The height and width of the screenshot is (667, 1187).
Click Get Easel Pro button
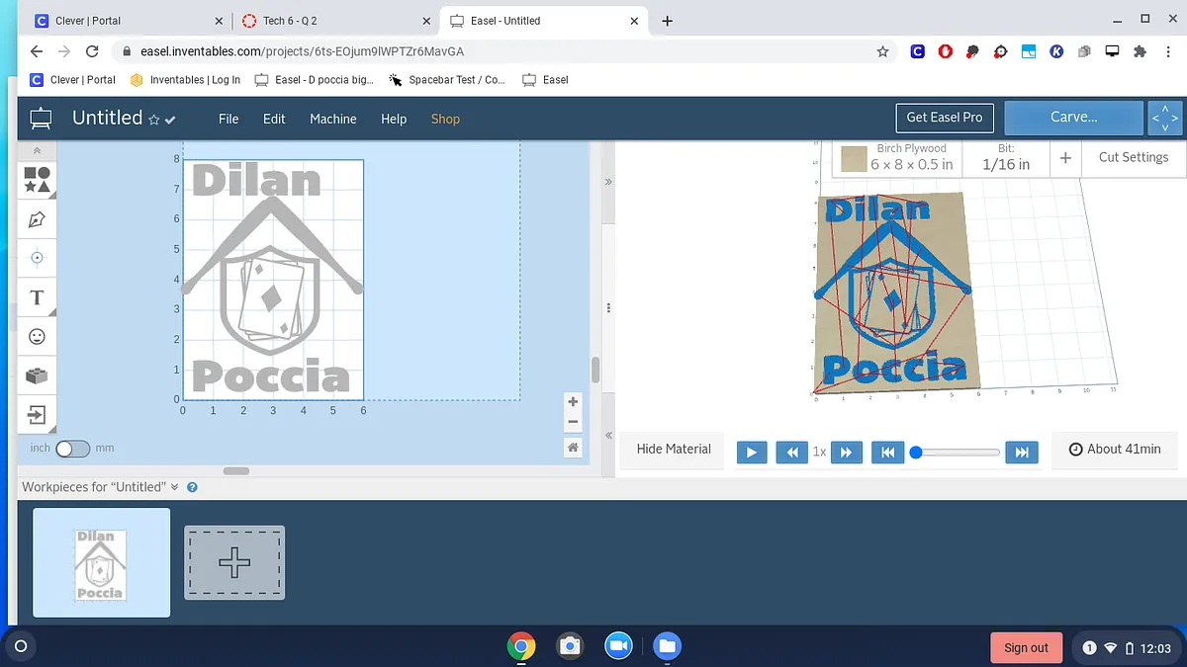coord(944,118)
